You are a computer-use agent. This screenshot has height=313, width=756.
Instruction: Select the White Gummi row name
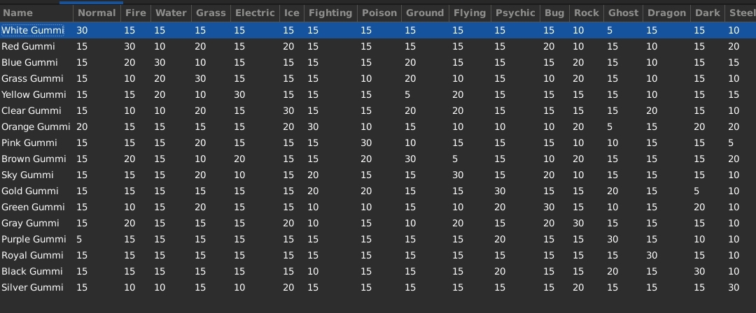coord(32,30)
